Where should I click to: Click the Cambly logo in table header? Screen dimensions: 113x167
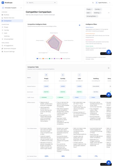click(x=63, y=75)
